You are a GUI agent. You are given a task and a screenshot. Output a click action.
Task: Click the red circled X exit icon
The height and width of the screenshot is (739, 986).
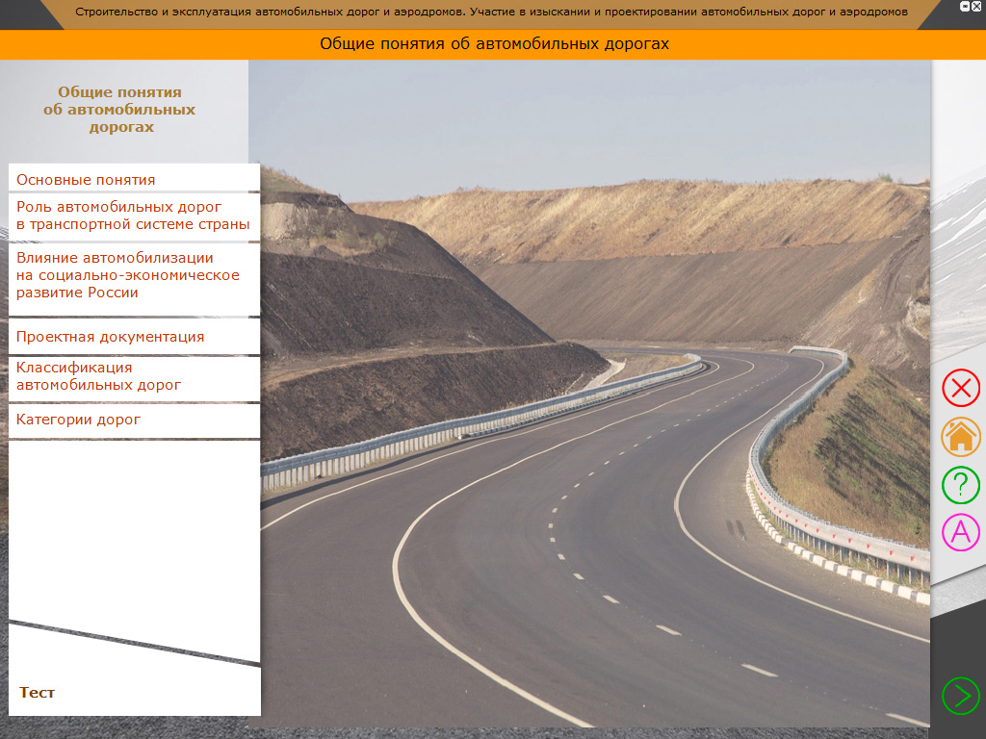point(960,388)
